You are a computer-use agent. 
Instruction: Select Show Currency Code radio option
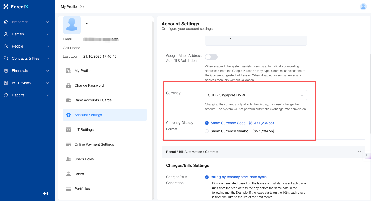pos(207,123)
